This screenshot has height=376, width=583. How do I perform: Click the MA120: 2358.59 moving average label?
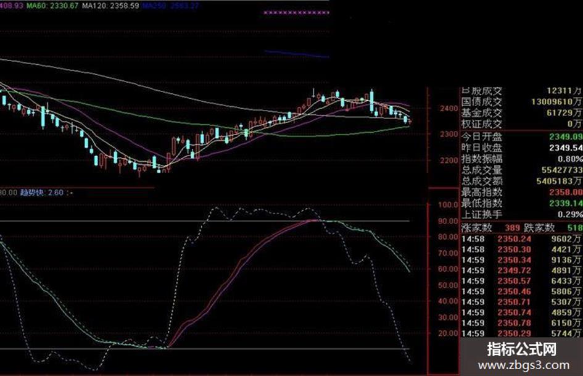tap(110, 6)
